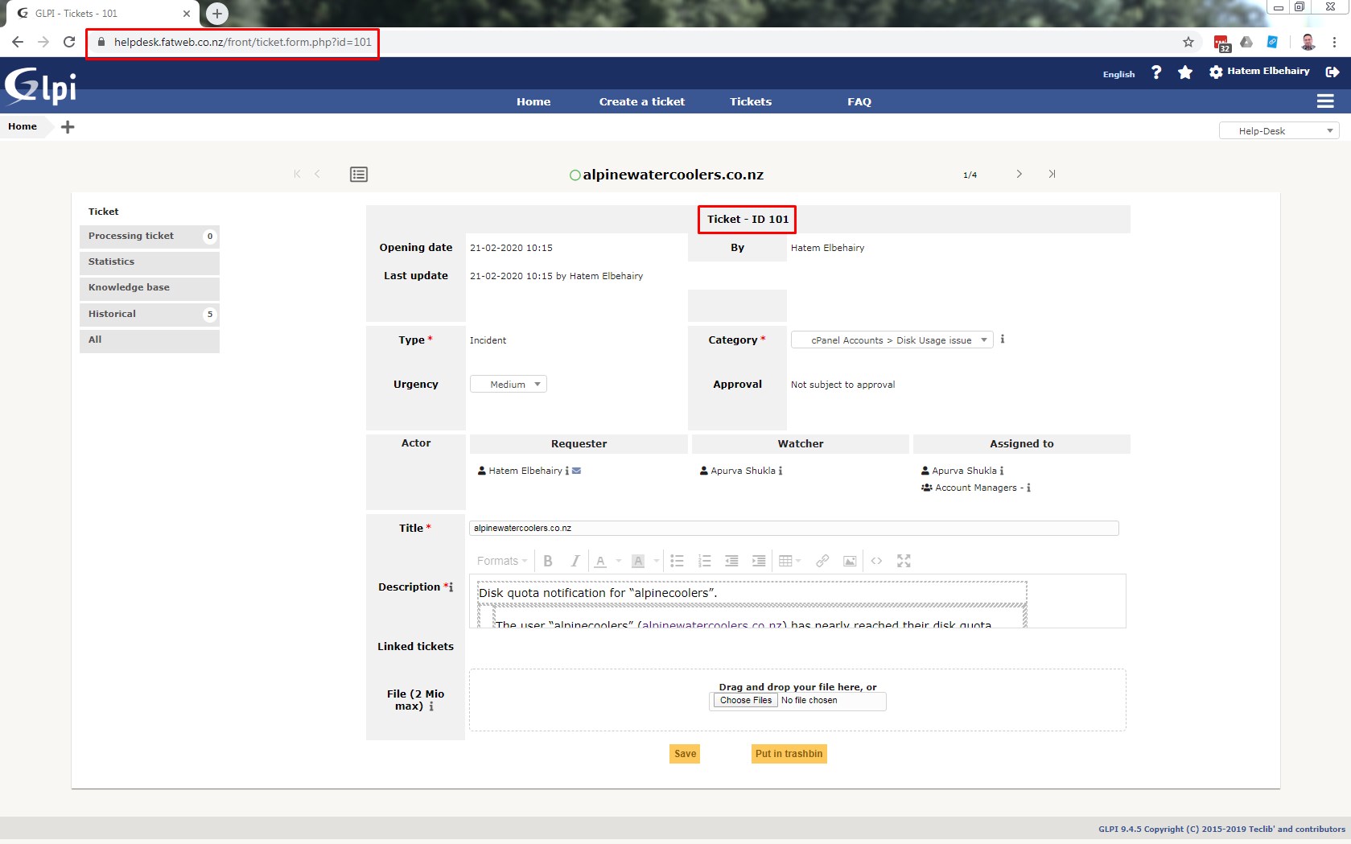This screenshot has height=844, width=1351.
Task: Toggle fullscreen editor mode icon
Action: point(904,562)
